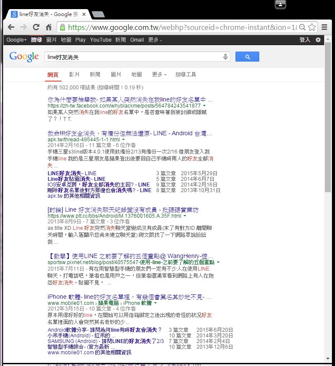The width and height of the screenshot is (335, 366).
Task: Select the 網頁 results tab
Action: pyautogui.click(x=53, y=75)
